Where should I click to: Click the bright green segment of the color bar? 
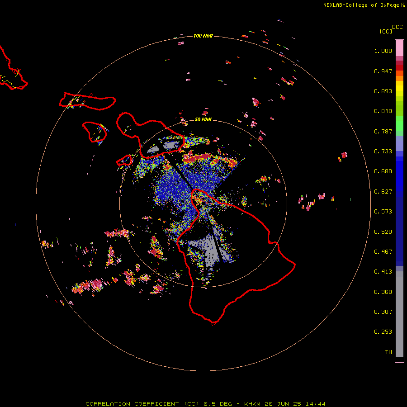point(399,123)
